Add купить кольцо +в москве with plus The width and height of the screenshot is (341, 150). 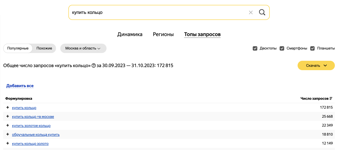[8, 117]
